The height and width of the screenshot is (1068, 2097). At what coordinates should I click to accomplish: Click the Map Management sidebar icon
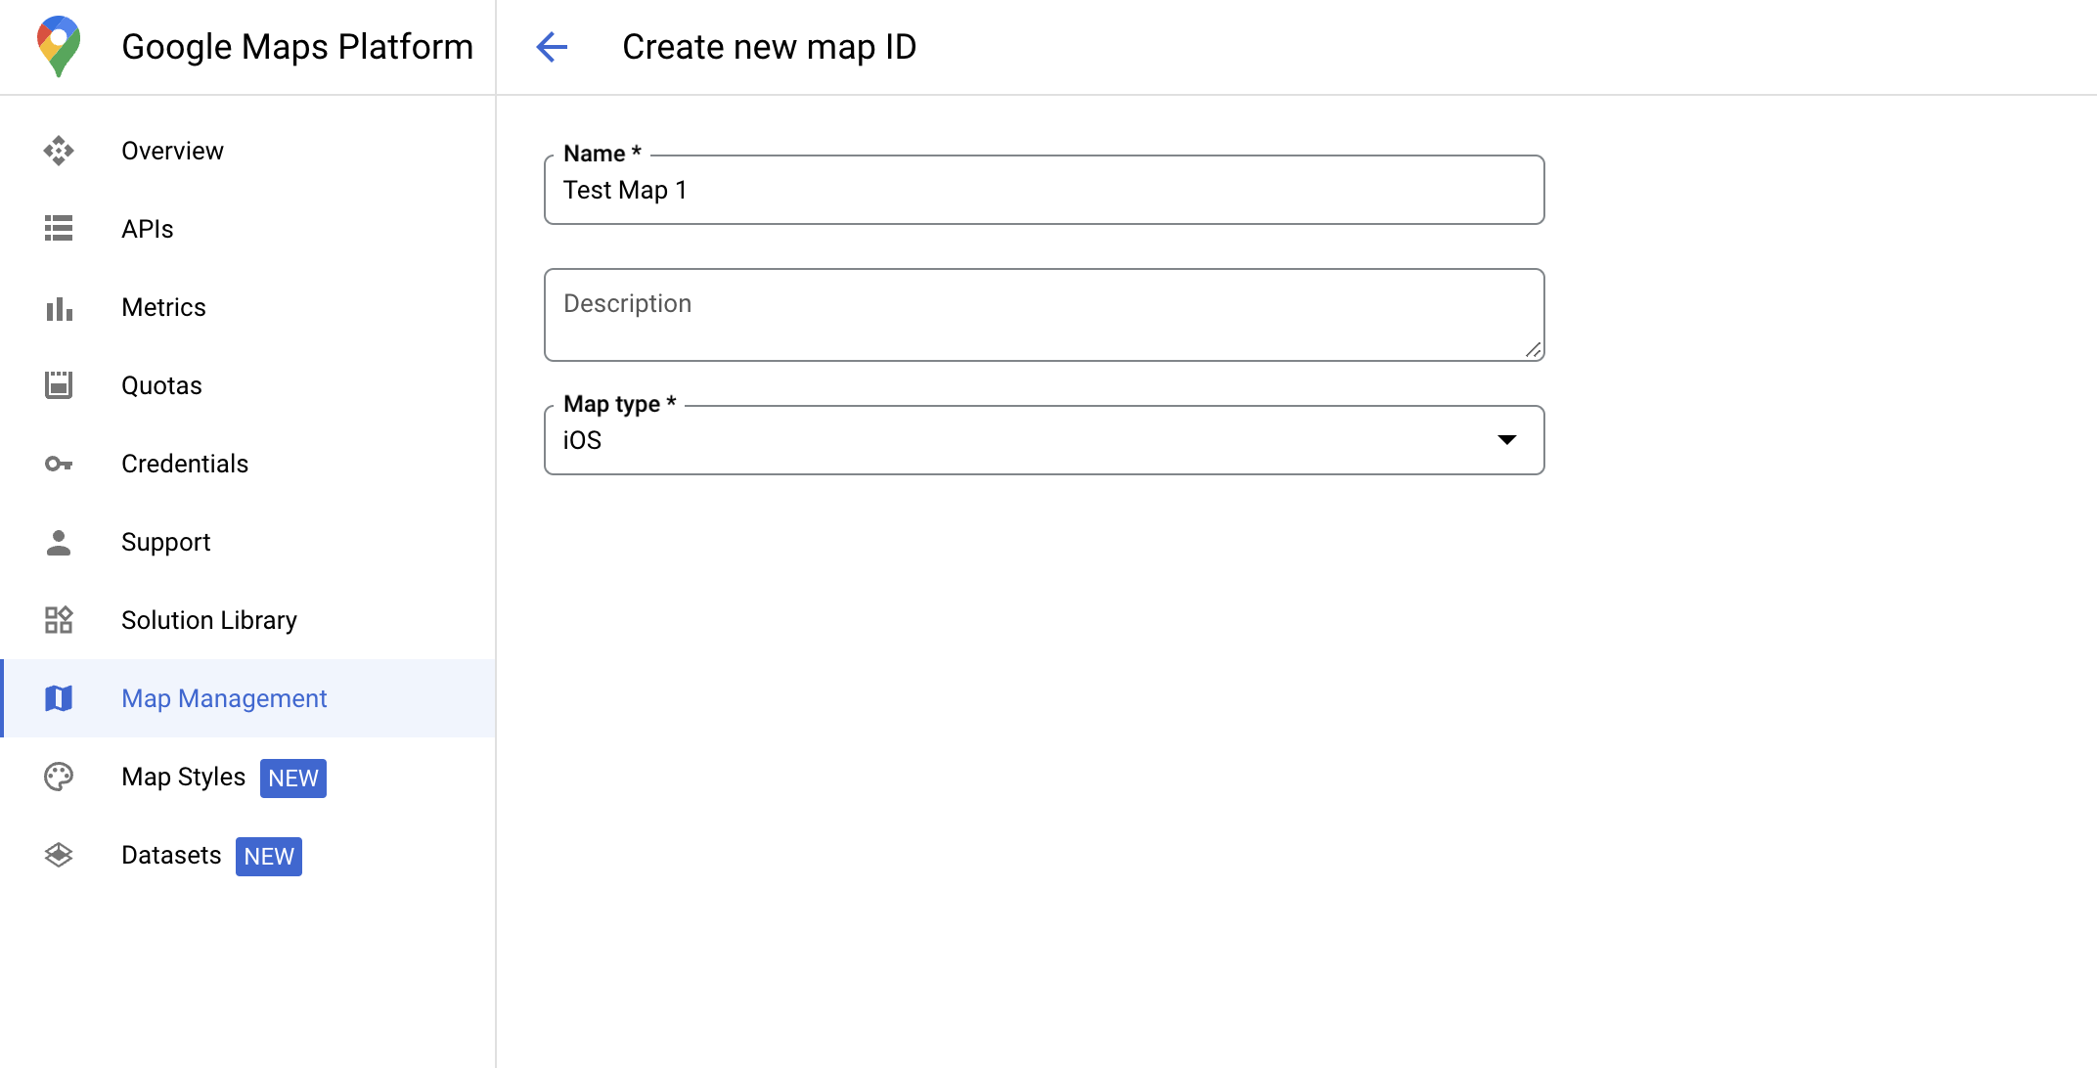(60, 699)
